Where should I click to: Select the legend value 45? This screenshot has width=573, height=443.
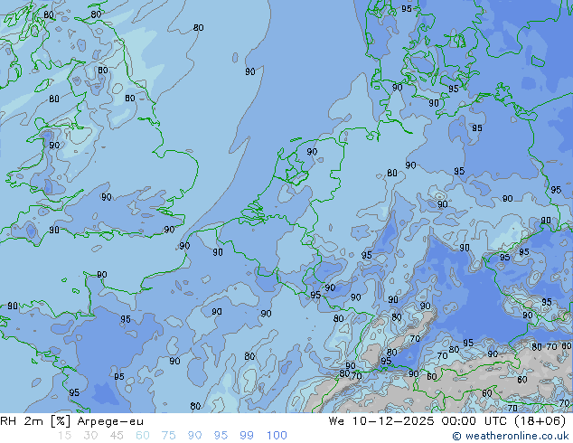tap(117, 436)
